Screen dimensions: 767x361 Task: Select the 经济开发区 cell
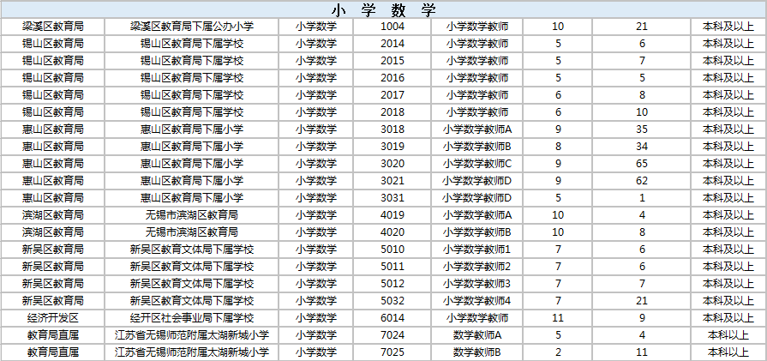[x=52, y=318]
